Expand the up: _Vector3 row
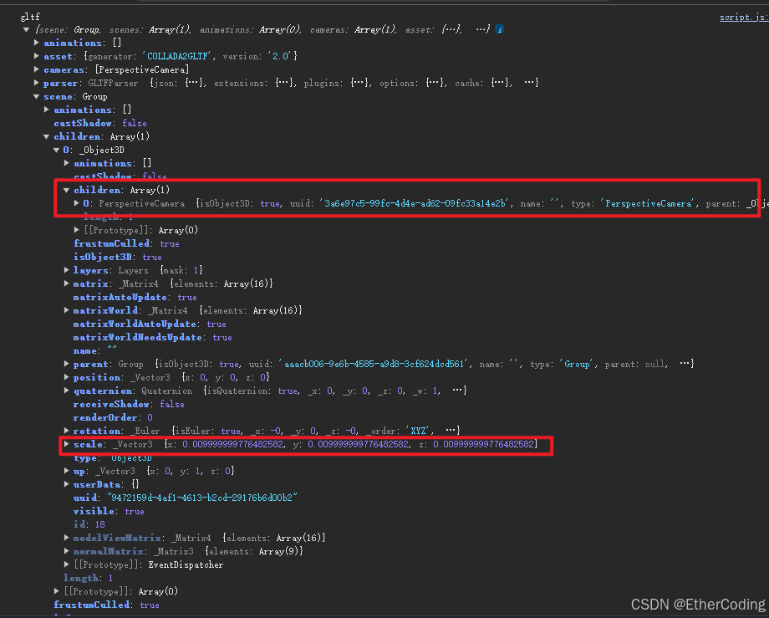The height and width of the screenshot is (618, 769). tap(67, 471)
